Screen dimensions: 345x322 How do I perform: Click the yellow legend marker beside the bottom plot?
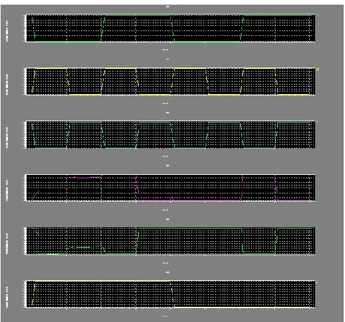point(316,282)
